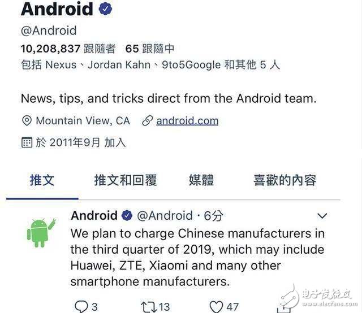Click the tweet text about Chinese manufacturers
362x313 pixels.
(197, 258)
